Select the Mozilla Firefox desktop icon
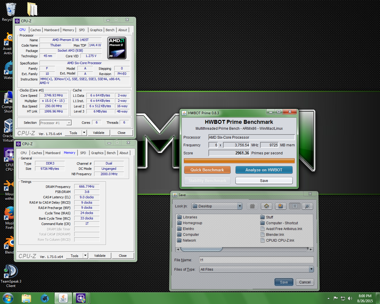The height and width of the screenshot is (304, 380). (x=9, y=218)
